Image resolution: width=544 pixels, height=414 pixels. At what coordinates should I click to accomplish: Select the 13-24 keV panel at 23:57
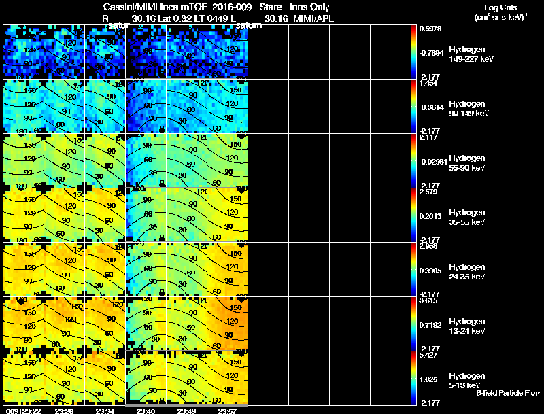click(228, 324)
